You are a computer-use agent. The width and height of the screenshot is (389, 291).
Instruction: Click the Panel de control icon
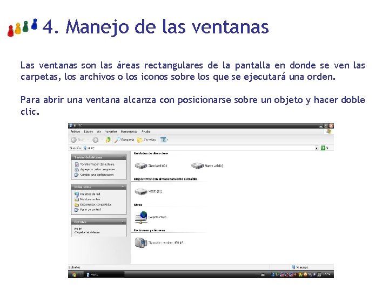77,210
